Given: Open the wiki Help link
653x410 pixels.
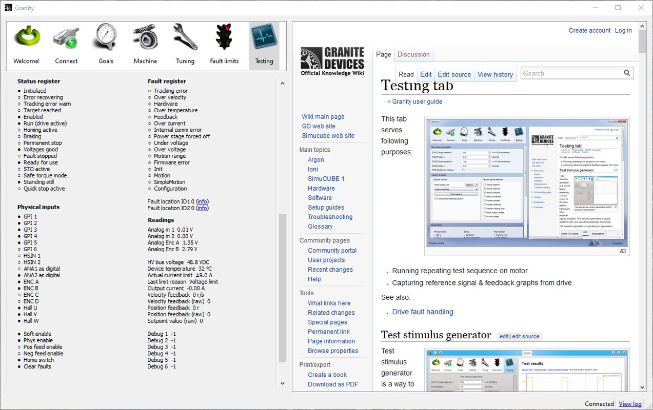Looking at the screenshot, I should pos(314,279).
